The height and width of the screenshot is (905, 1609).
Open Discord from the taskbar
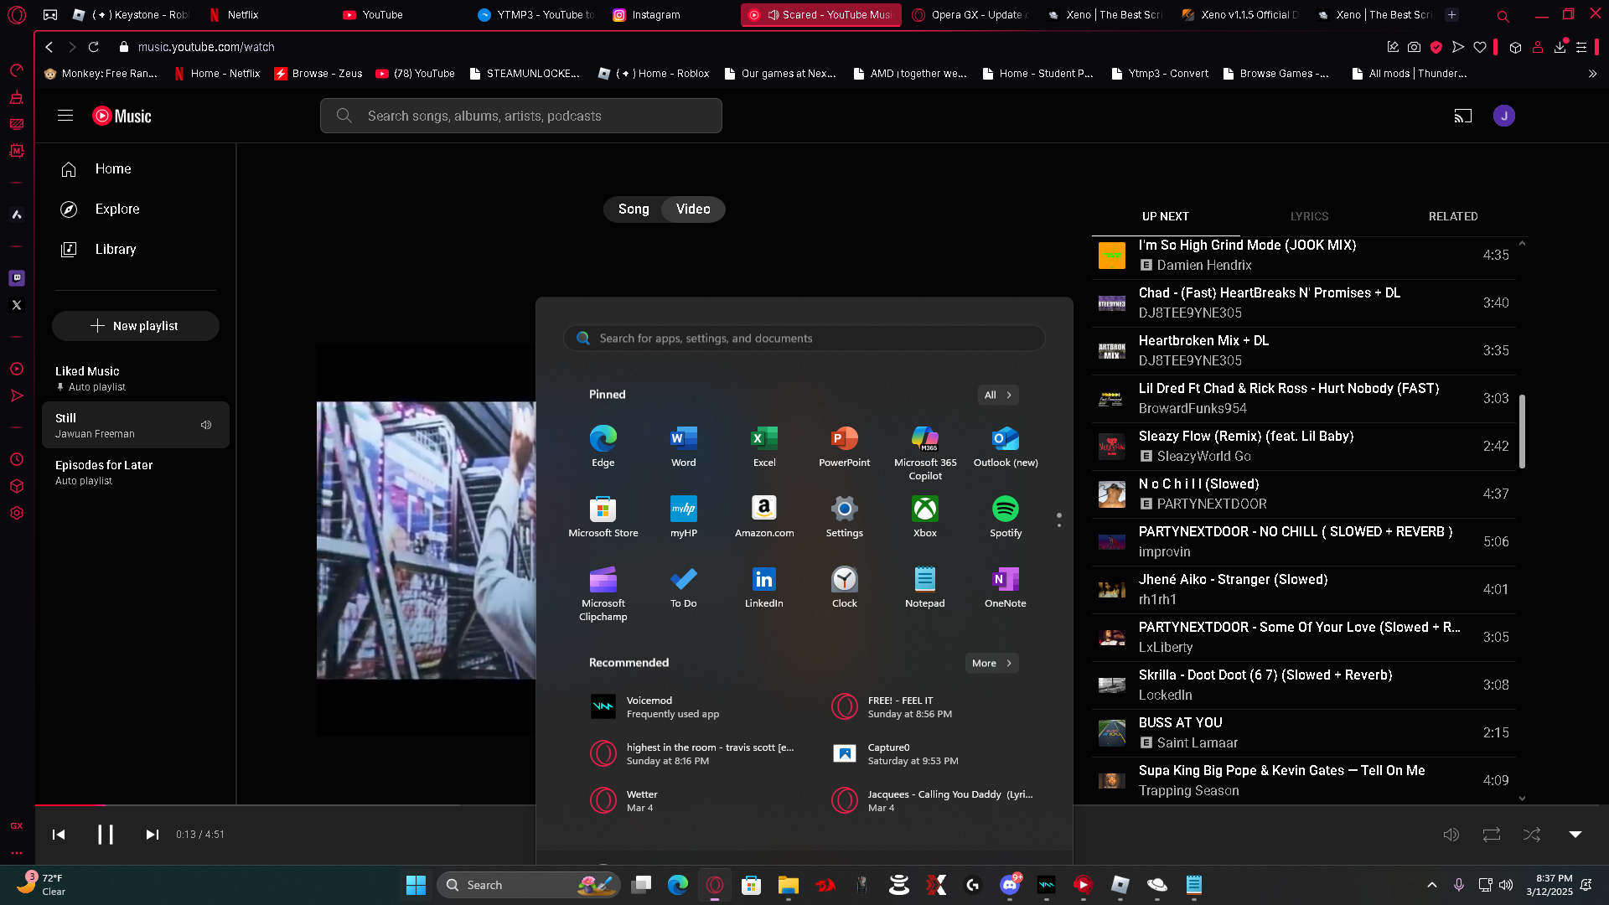point(1010,885)
